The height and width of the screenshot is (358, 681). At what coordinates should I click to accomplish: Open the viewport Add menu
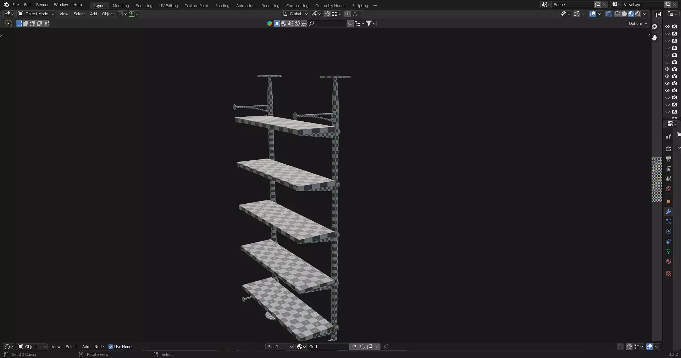point(94,14)
